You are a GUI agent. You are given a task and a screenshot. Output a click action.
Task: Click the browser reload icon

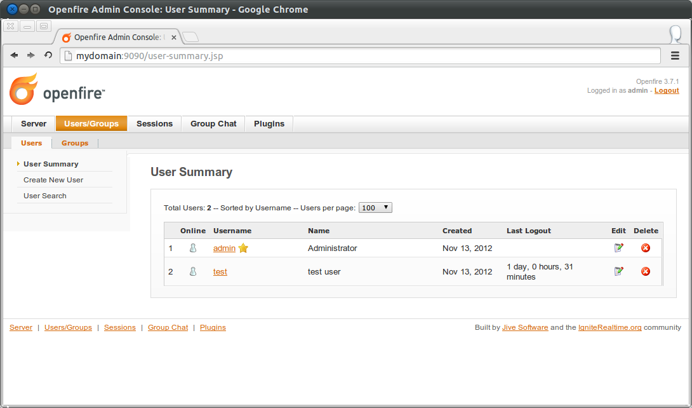click(48, 55)
